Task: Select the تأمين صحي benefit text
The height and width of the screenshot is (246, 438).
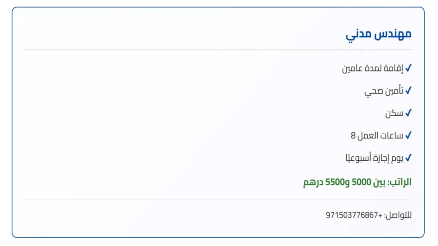Action: click(384, 91)
